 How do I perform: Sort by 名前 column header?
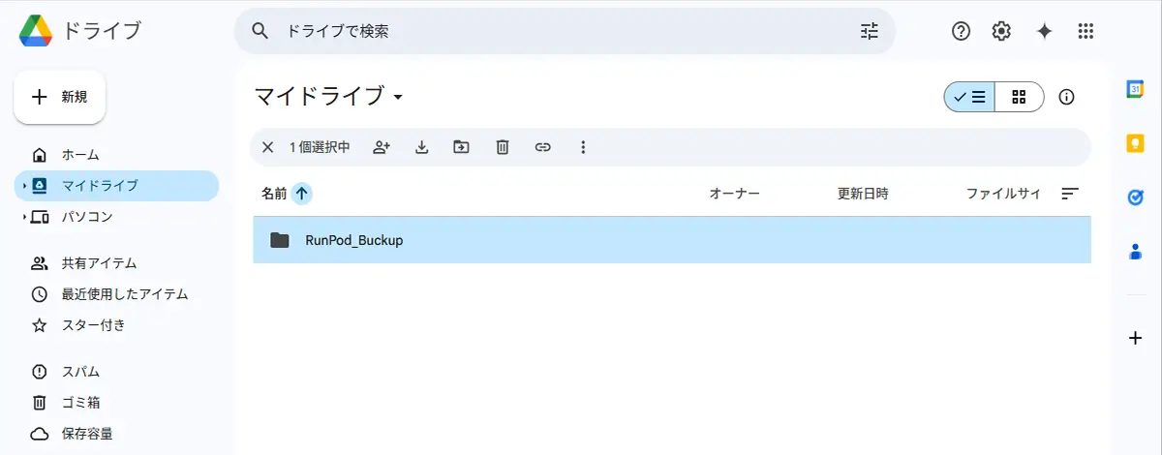pyautogui.click(x=274, y=194)
